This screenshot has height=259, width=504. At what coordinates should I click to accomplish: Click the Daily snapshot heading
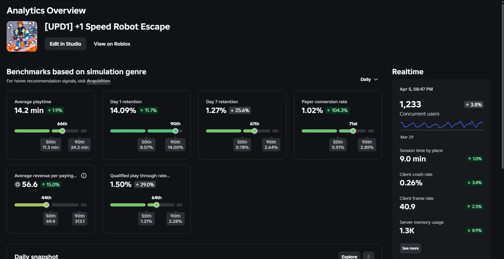point(36,256)
